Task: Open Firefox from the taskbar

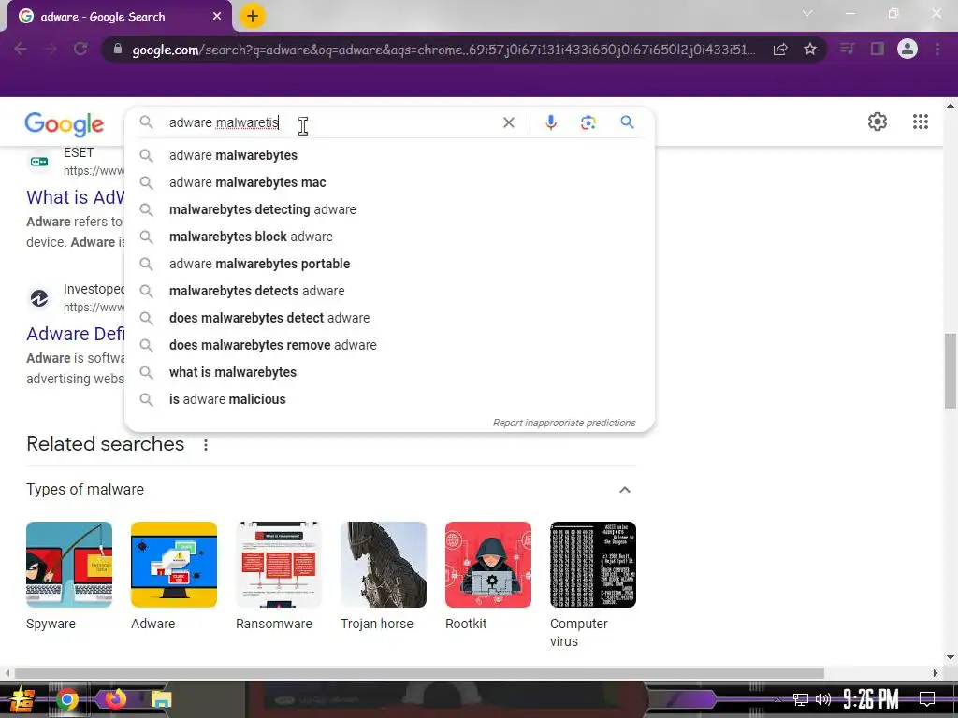Action: [x=115, y=698]
